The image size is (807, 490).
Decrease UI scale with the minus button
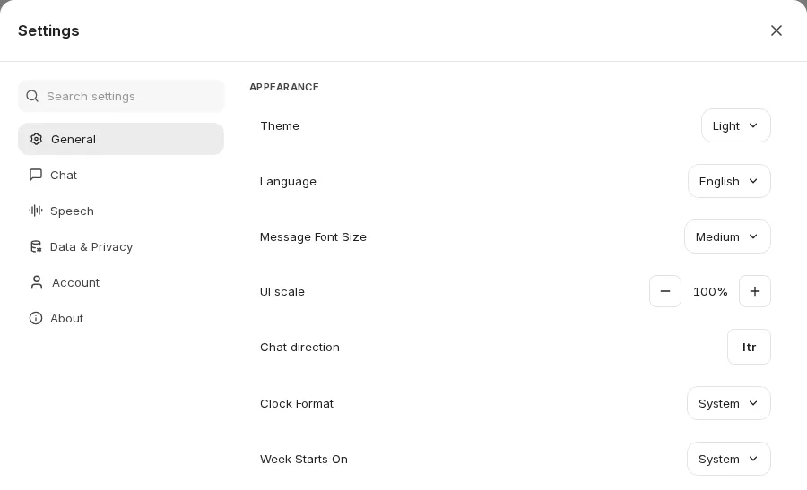click(665, 291)
